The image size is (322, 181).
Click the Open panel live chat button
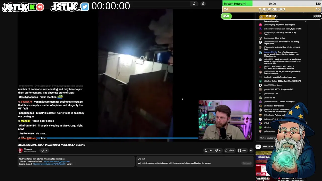[x=247, y=163]
